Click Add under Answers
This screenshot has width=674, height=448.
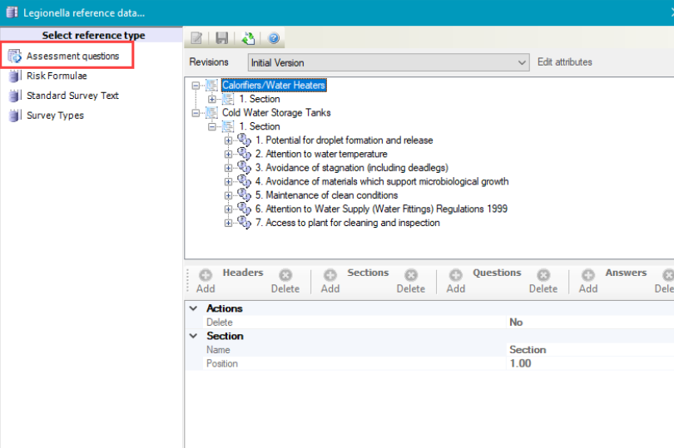pos(588,280)
